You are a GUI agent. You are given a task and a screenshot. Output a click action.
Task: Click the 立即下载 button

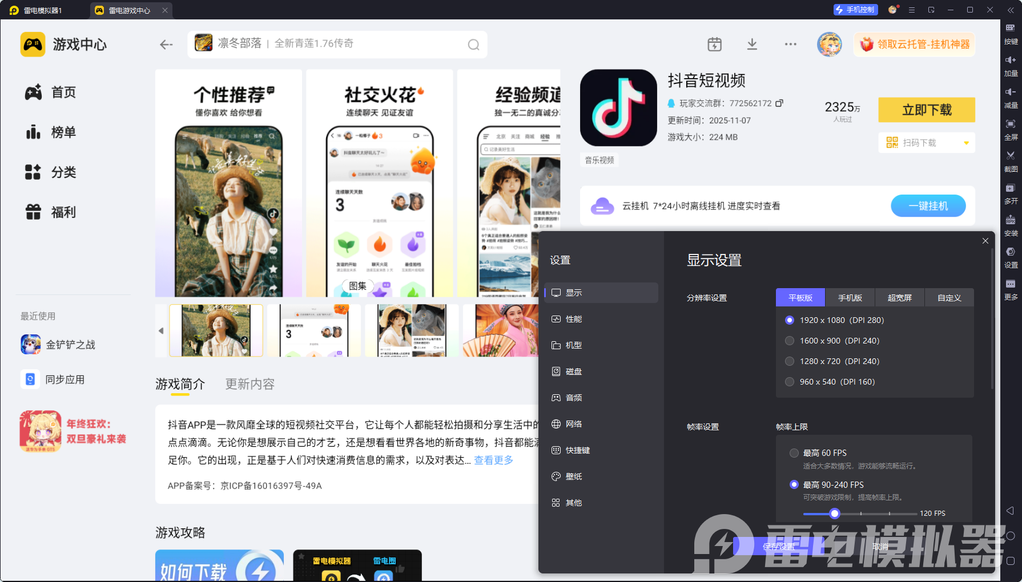926,110
